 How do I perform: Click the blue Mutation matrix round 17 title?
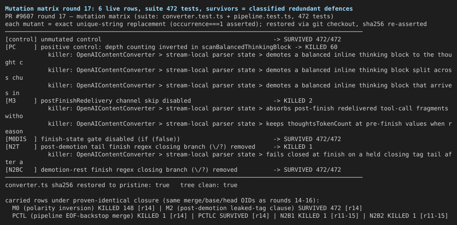coord(179,9)
